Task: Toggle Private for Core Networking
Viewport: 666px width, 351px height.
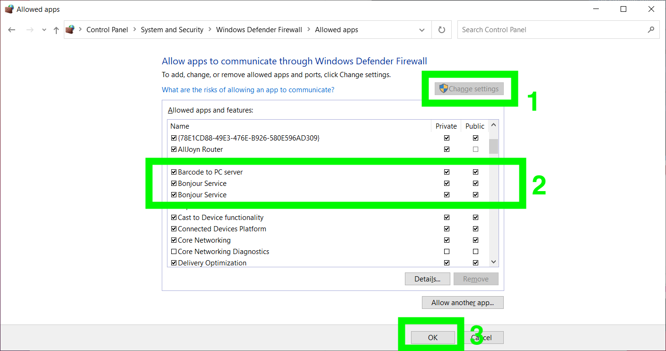Action: pyautogui.click(x=447, y=240)
